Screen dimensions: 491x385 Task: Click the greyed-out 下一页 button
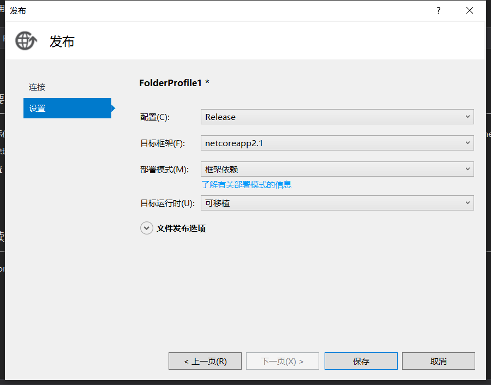tap(282, 361)
